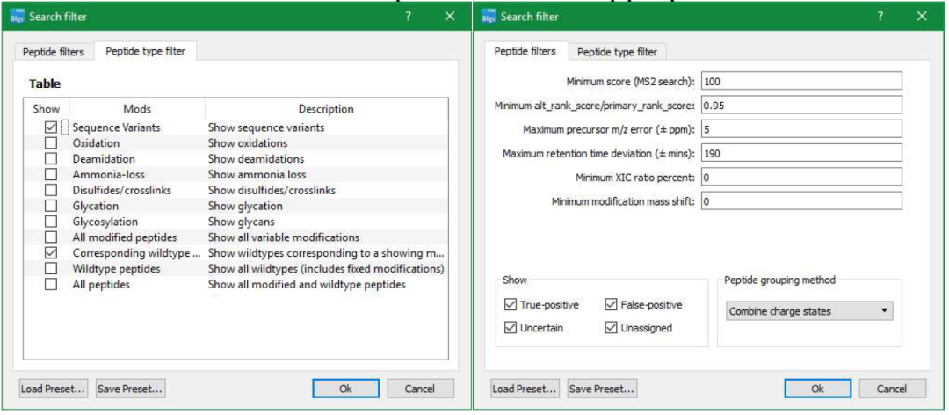Switch to Peptide filters tab in left dialog

54,52
